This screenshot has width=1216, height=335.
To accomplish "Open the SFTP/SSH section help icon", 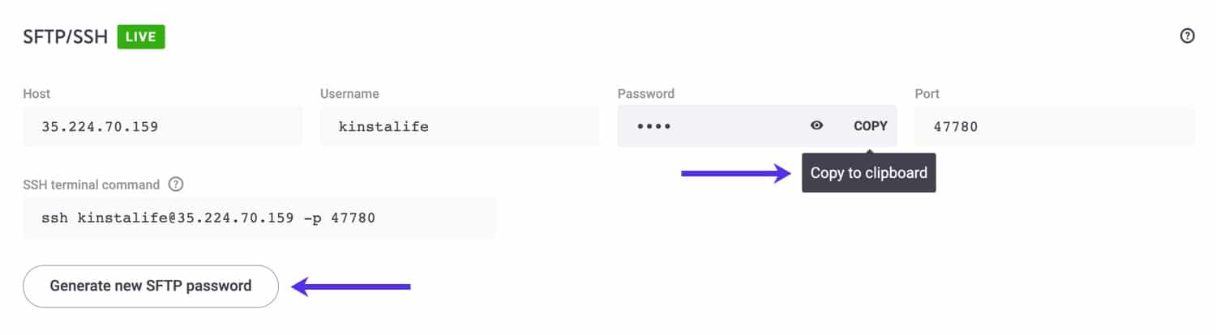I will pos(1187,36).
